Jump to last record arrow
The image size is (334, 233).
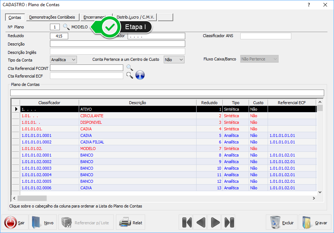(229, 222)
